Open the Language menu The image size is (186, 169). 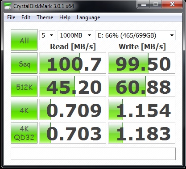(x=88, y=17)
